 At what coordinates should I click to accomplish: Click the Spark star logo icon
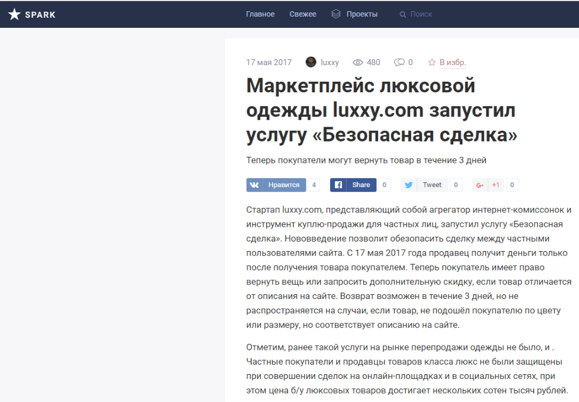click(x=14, y=14)
